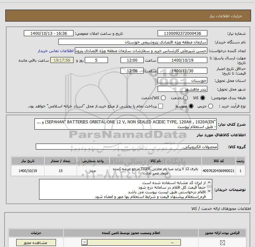Click the واحد شمارش column header
This screenshot has width=255, height=247.
pos(93,161)
